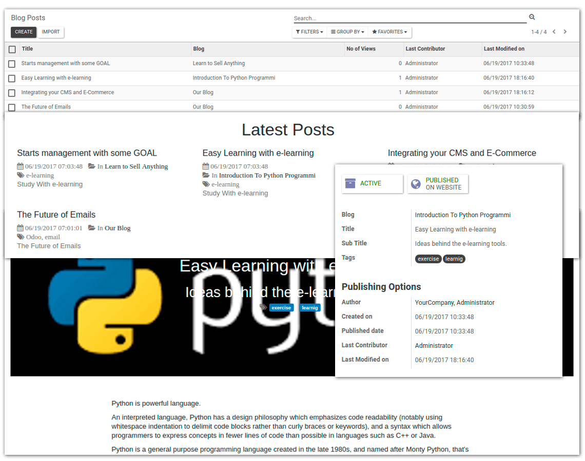Image resolution: width=585 pixels, height=461 pixels.
Task: Click the search magnifier icon
Action: (x=532, y=17)
